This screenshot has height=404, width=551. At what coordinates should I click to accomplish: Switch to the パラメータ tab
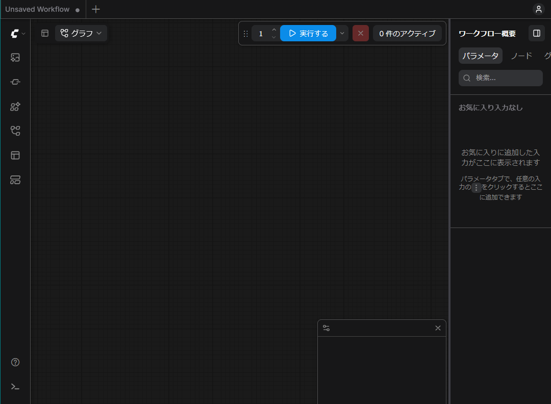point(481,56)
